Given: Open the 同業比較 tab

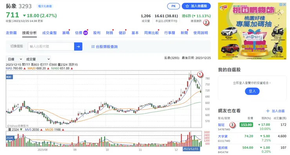Looking at the screenshot, I should (152, 33).
